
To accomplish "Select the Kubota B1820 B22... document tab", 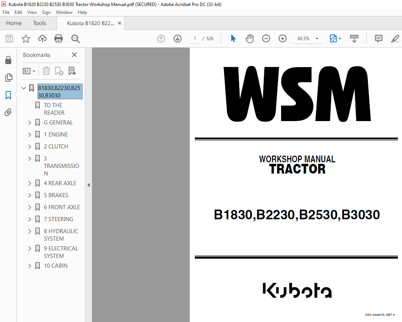I will [90, 23].
